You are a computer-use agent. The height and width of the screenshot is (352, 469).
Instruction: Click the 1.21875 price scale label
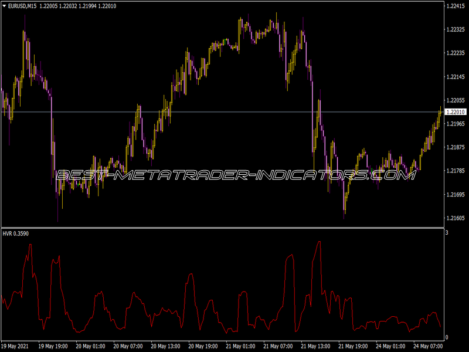456,147
